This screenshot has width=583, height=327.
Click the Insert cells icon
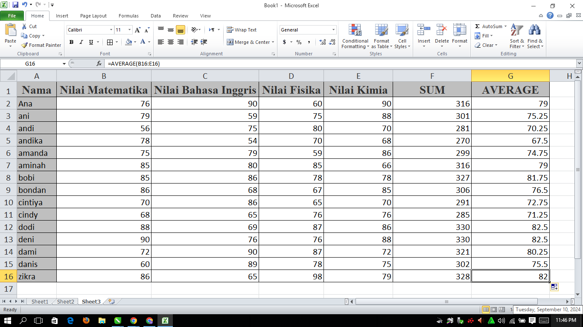coord(424,30)
